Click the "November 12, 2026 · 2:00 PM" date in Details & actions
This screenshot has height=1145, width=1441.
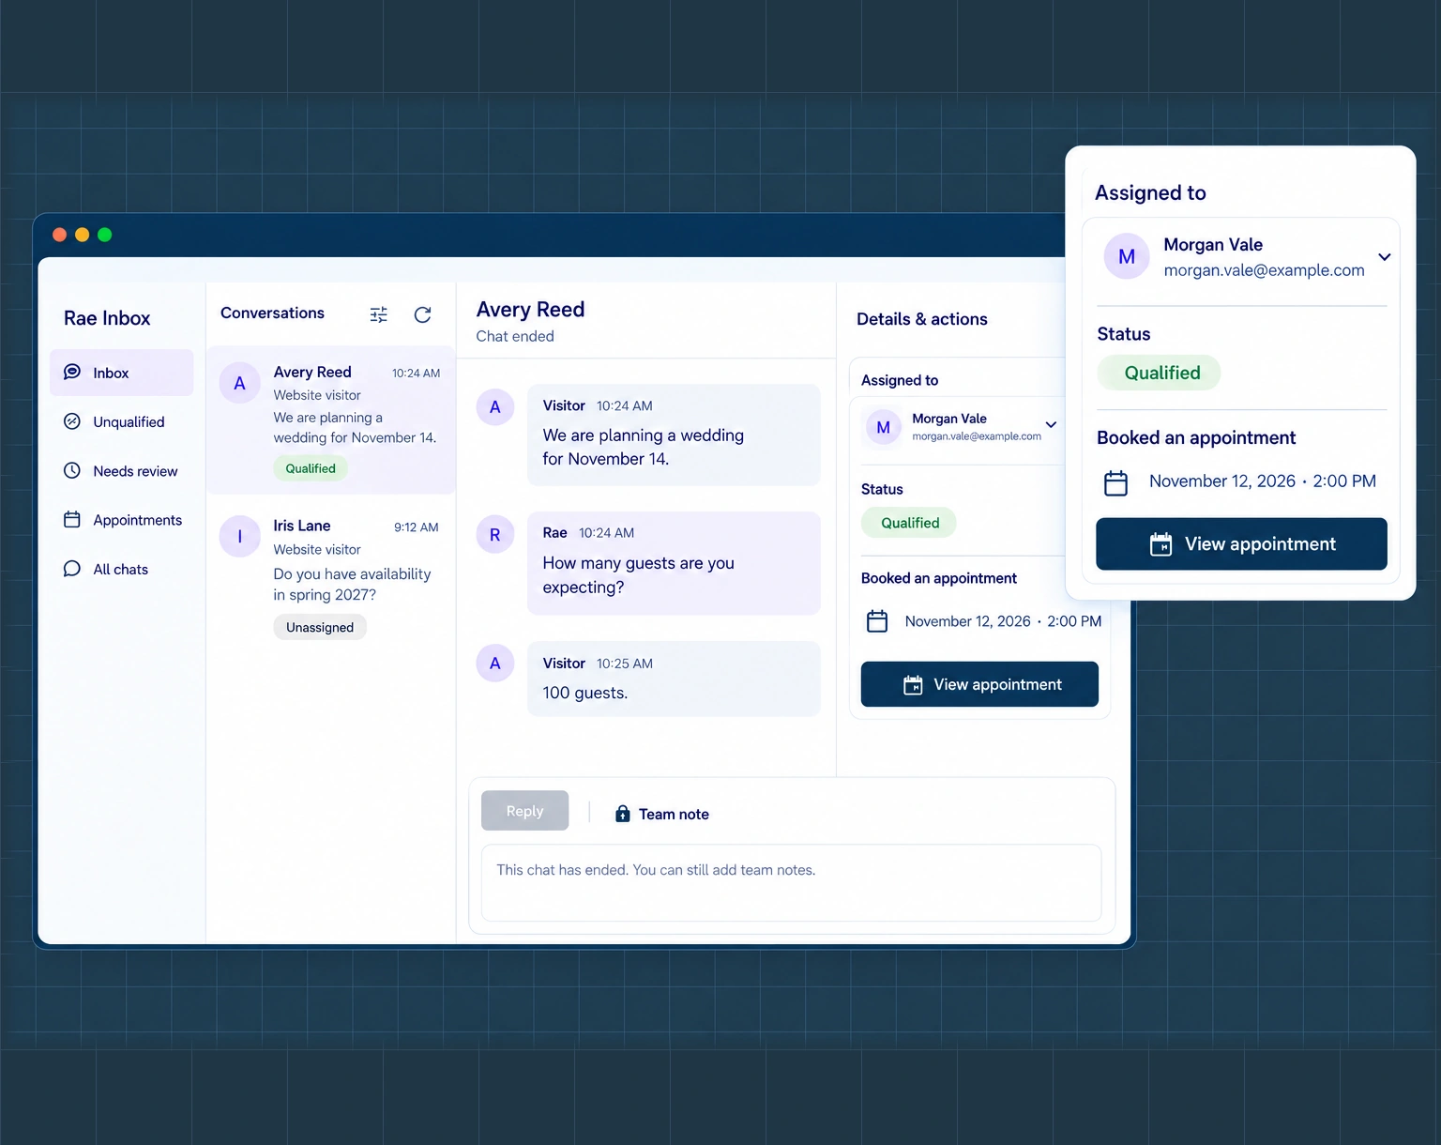point(1003,621)
